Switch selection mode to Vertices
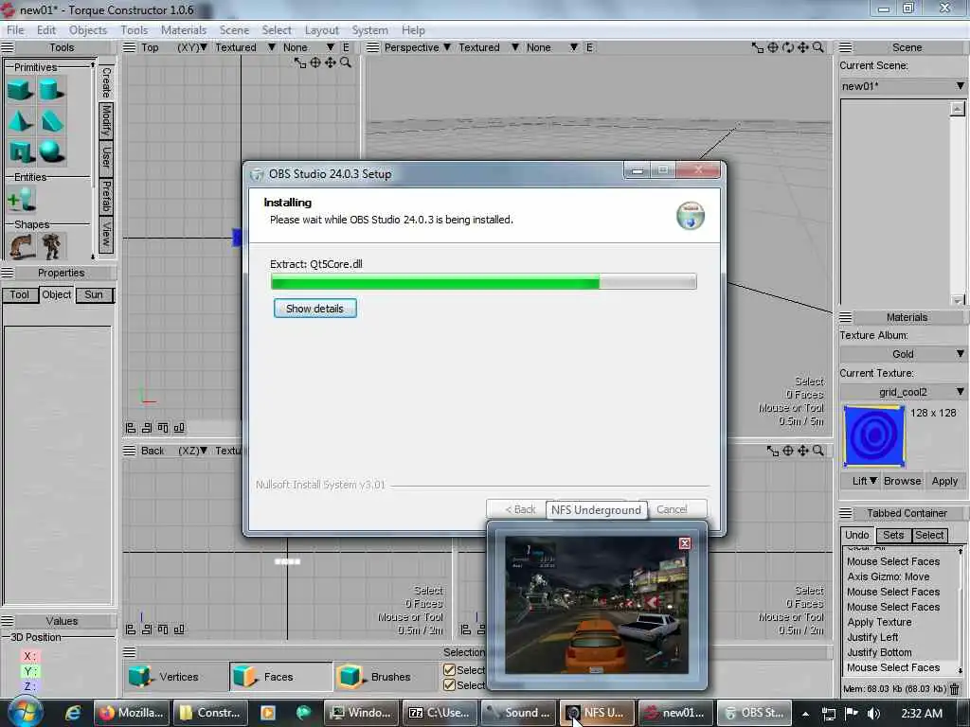 point(175,677)
